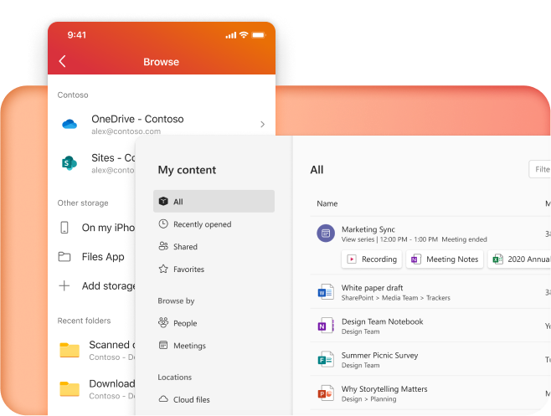Go to Favorites in sidebar
The height and width of the screenshot is (416, 551).
(188, 270)
